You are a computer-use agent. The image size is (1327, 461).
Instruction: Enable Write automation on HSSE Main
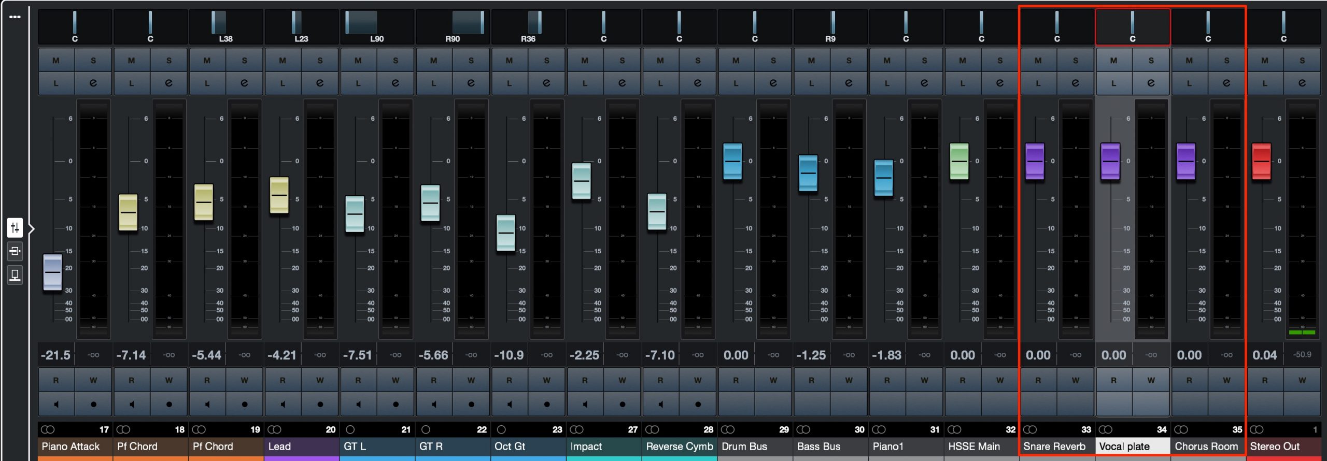(999, 380)
